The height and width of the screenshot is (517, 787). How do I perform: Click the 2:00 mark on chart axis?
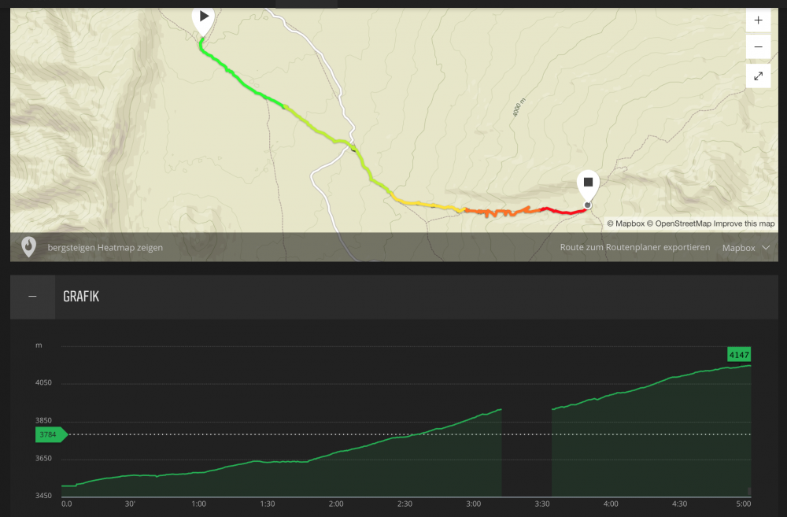click(336, 504)
